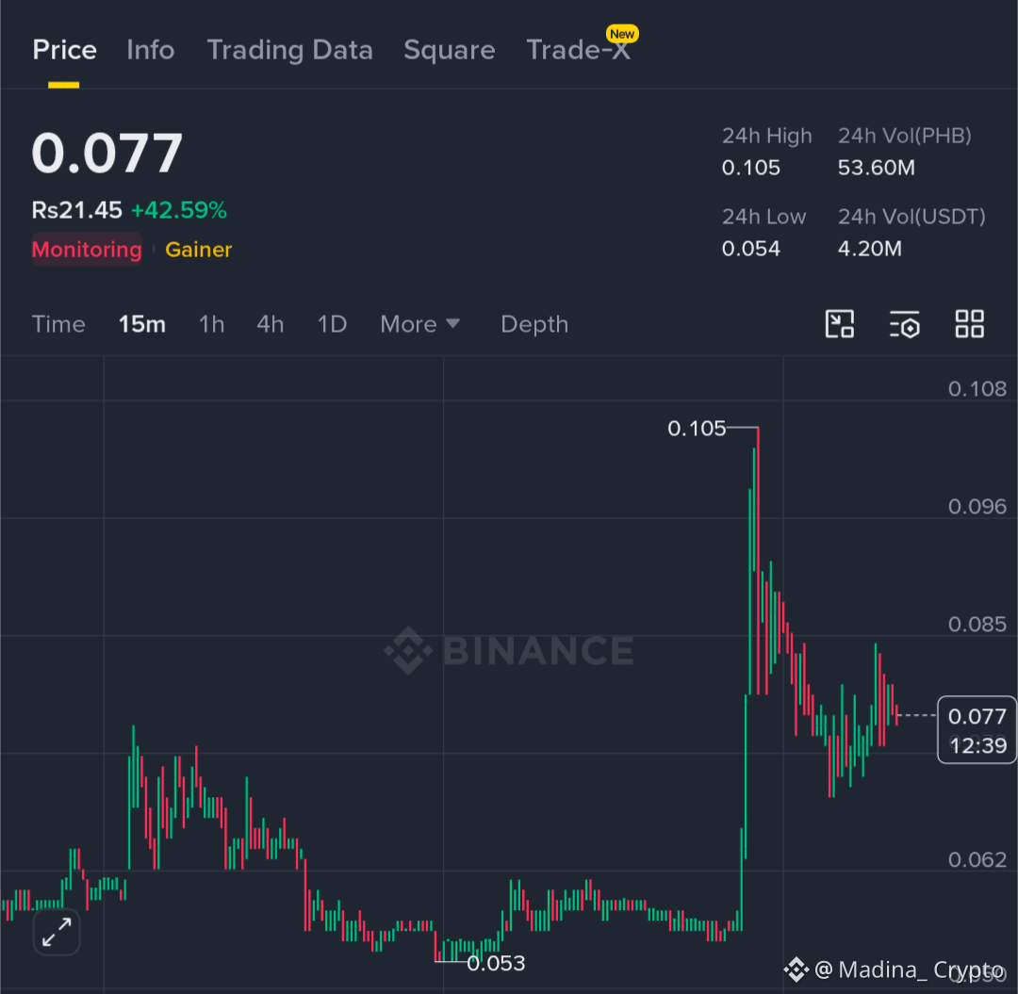The image size is (1018, 994).
Task: Select the 4h chart interval
Action: [271, 324]
